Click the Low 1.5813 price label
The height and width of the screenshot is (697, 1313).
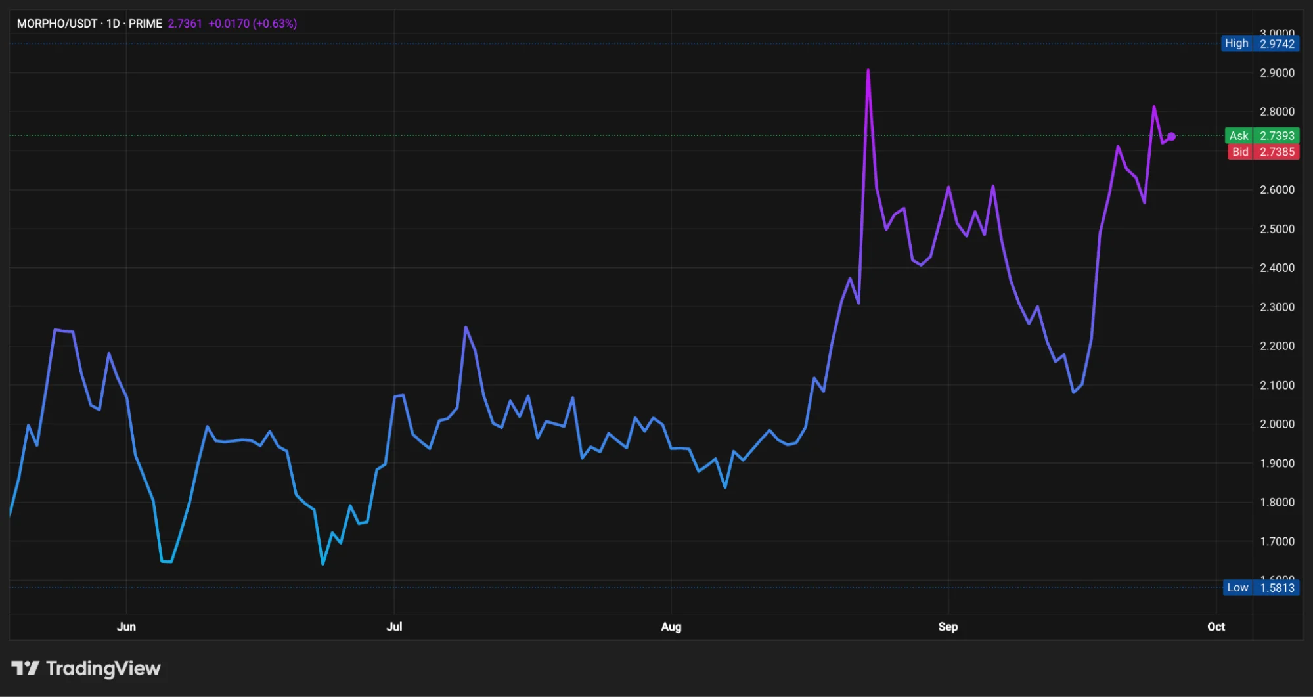pos(1261,587)
